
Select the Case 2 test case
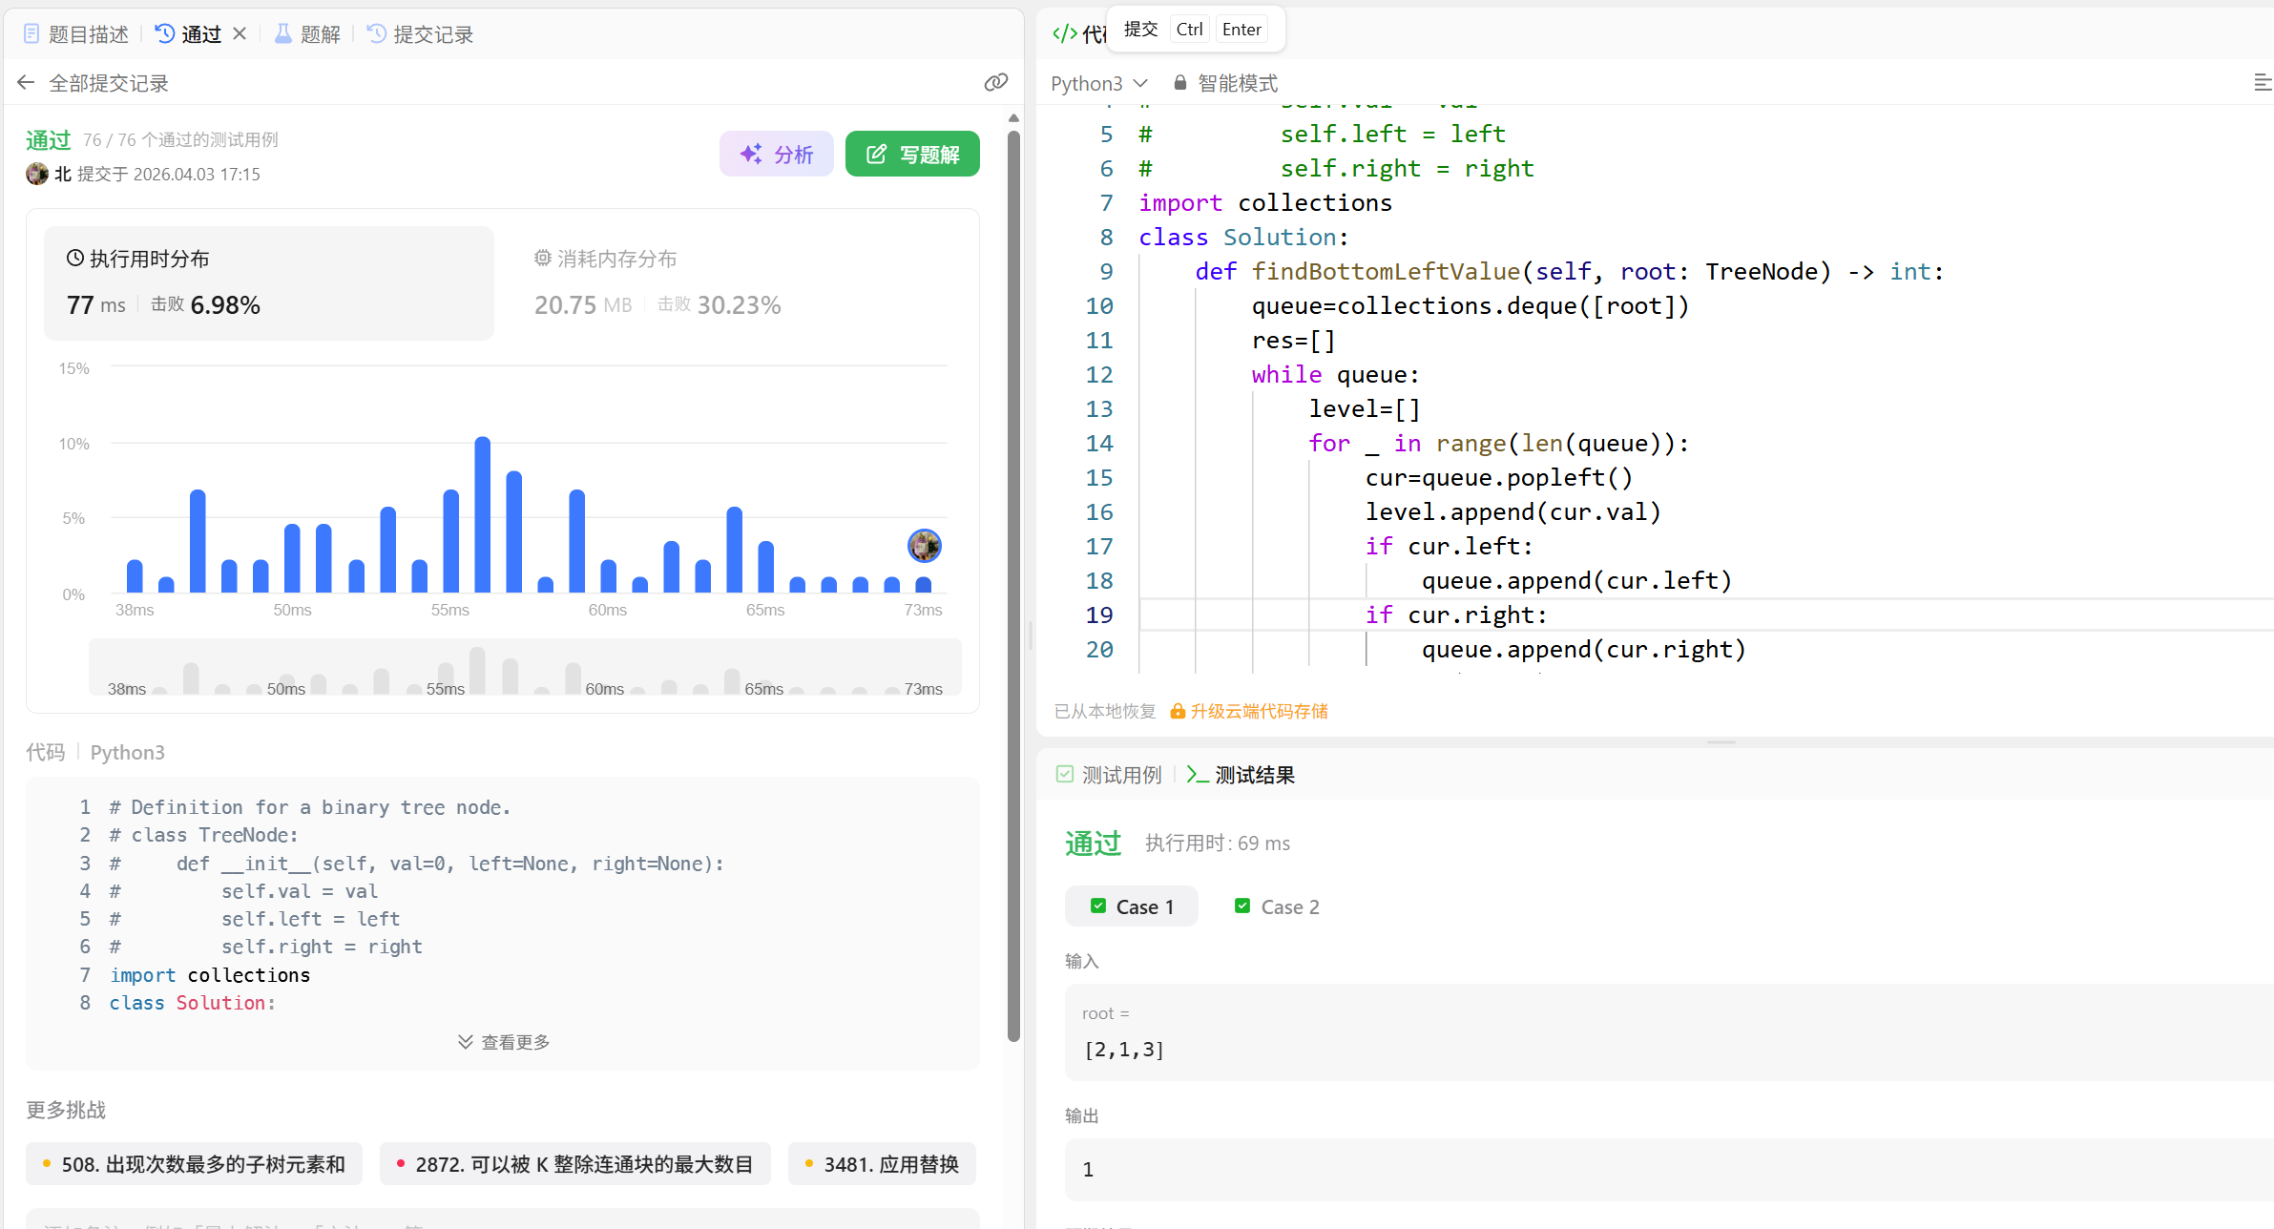tap(1277, 906)
